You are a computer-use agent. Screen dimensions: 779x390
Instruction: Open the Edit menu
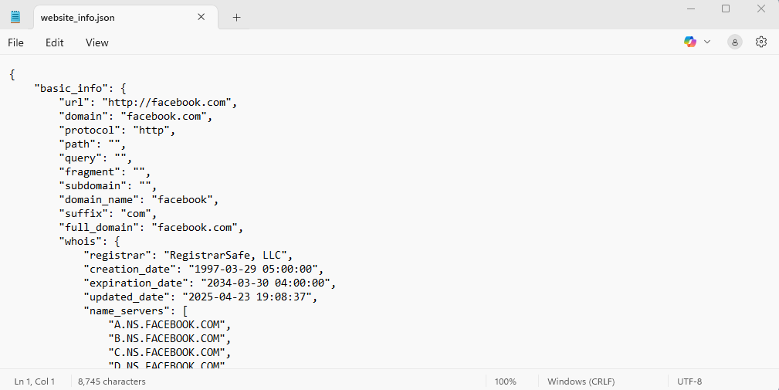point(54,42)
